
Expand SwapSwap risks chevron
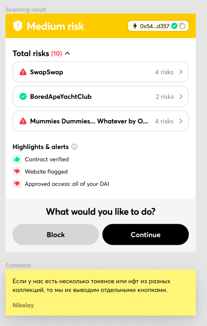point(181,72)
